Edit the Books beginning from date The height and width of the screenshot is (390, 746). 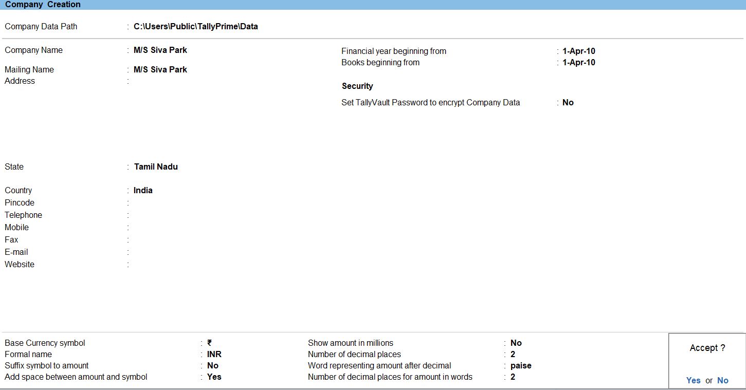[x=578, y=63]
